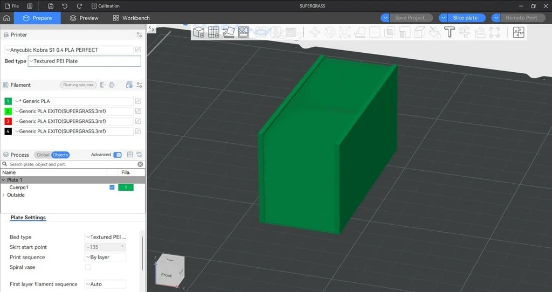This screenshot has height=292, width=552.
Task: Select the Text shape tool
Action: (450, 32)
